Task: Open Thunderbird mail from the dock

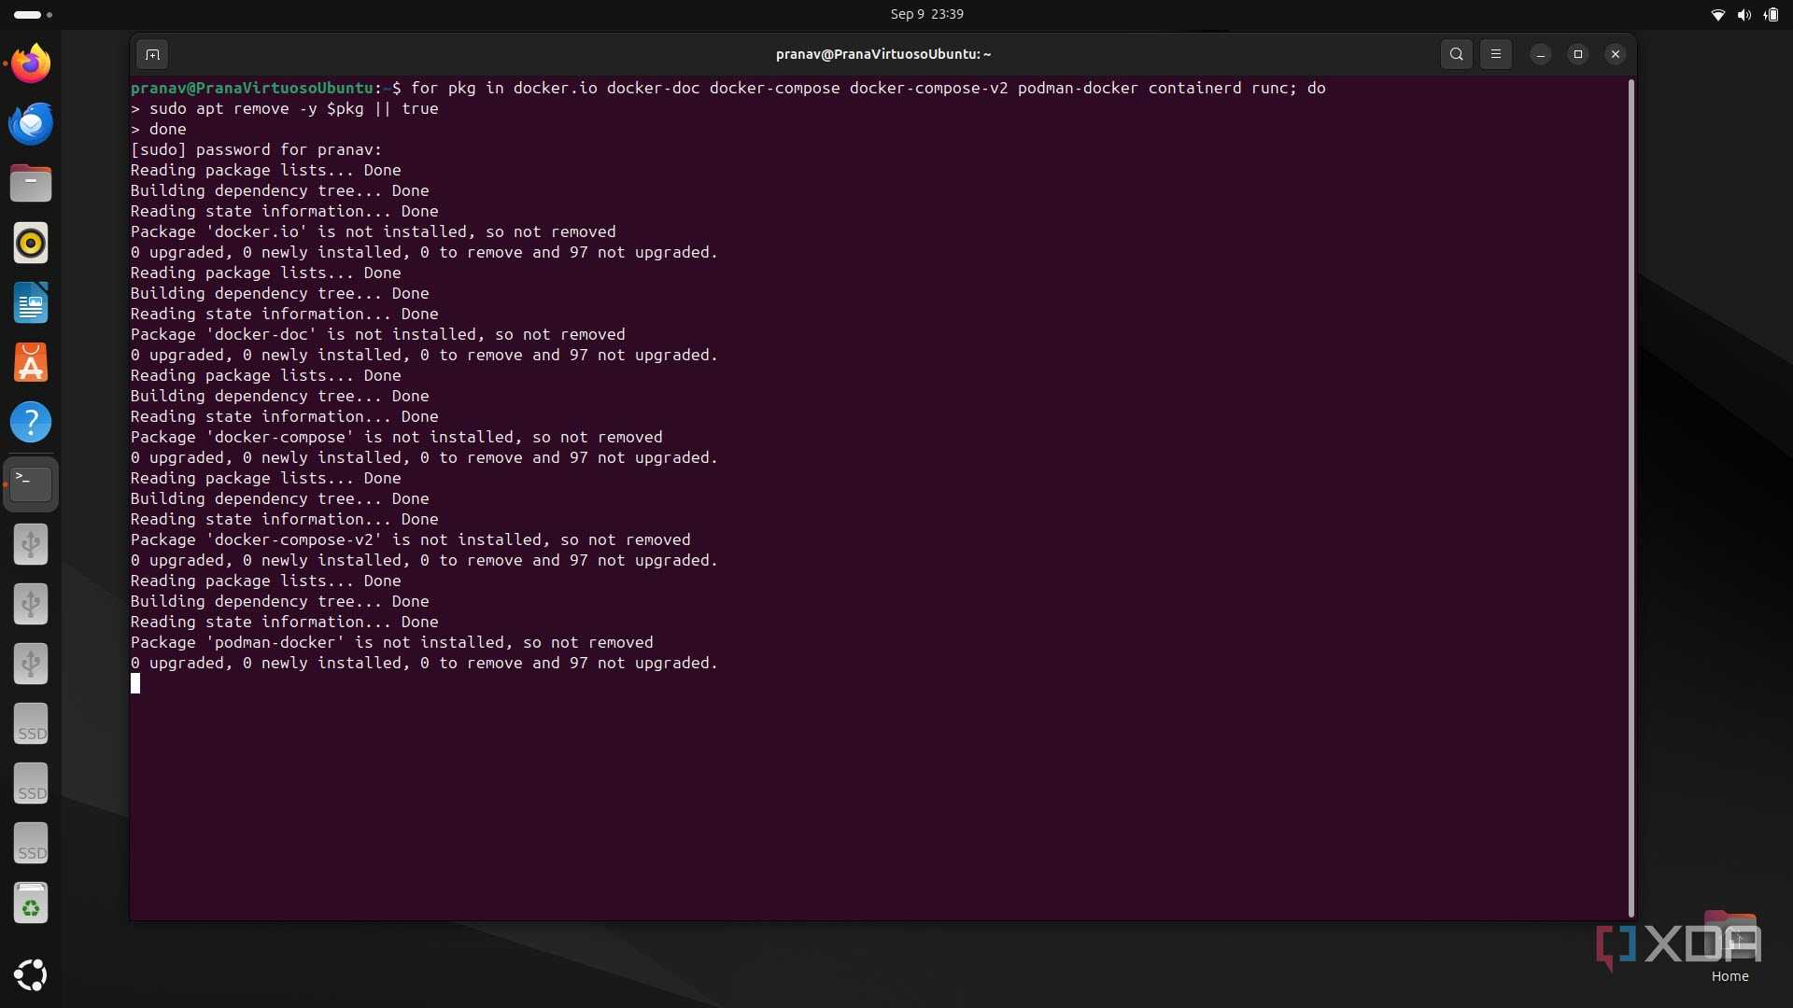Action: [x=31, y=123]
